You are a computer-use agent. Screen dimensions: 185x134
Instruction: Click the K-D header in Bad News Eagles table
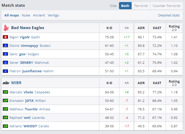click(109, 28)
